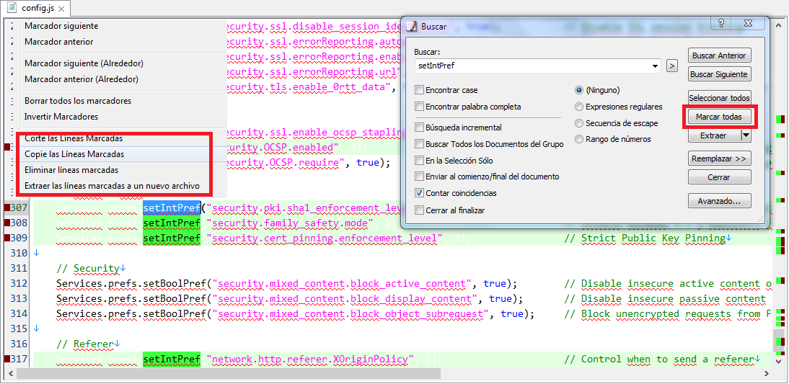Select Marcador siguiente (Alrededor)

point(84,64)
